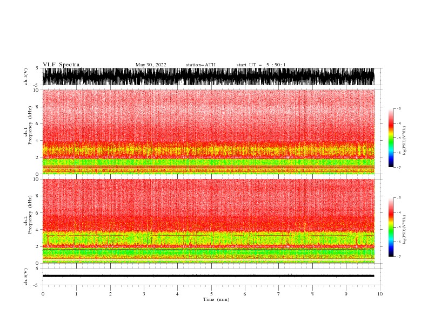Viewport: 428px width, 330px height.
Task: Click the ch.1 color scale bar
Action: pos(391,138)
